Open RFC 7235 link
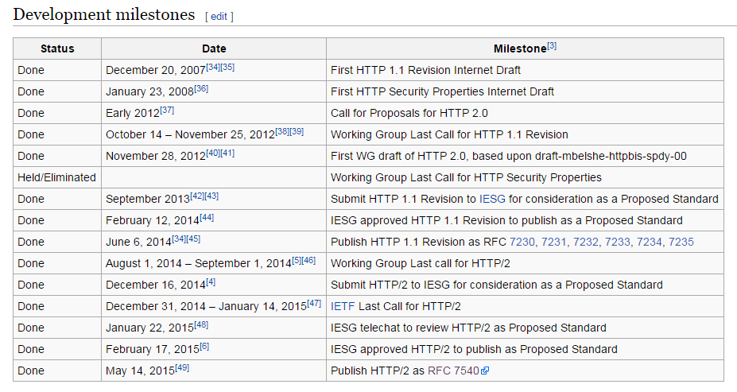 coord(681,242)
